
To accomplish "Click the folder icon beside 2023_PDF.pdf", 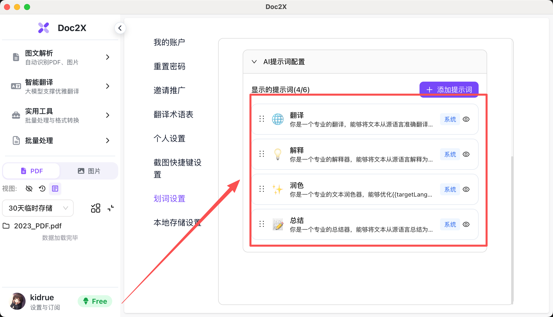I will pyautogui.click(x=6, y=226).
